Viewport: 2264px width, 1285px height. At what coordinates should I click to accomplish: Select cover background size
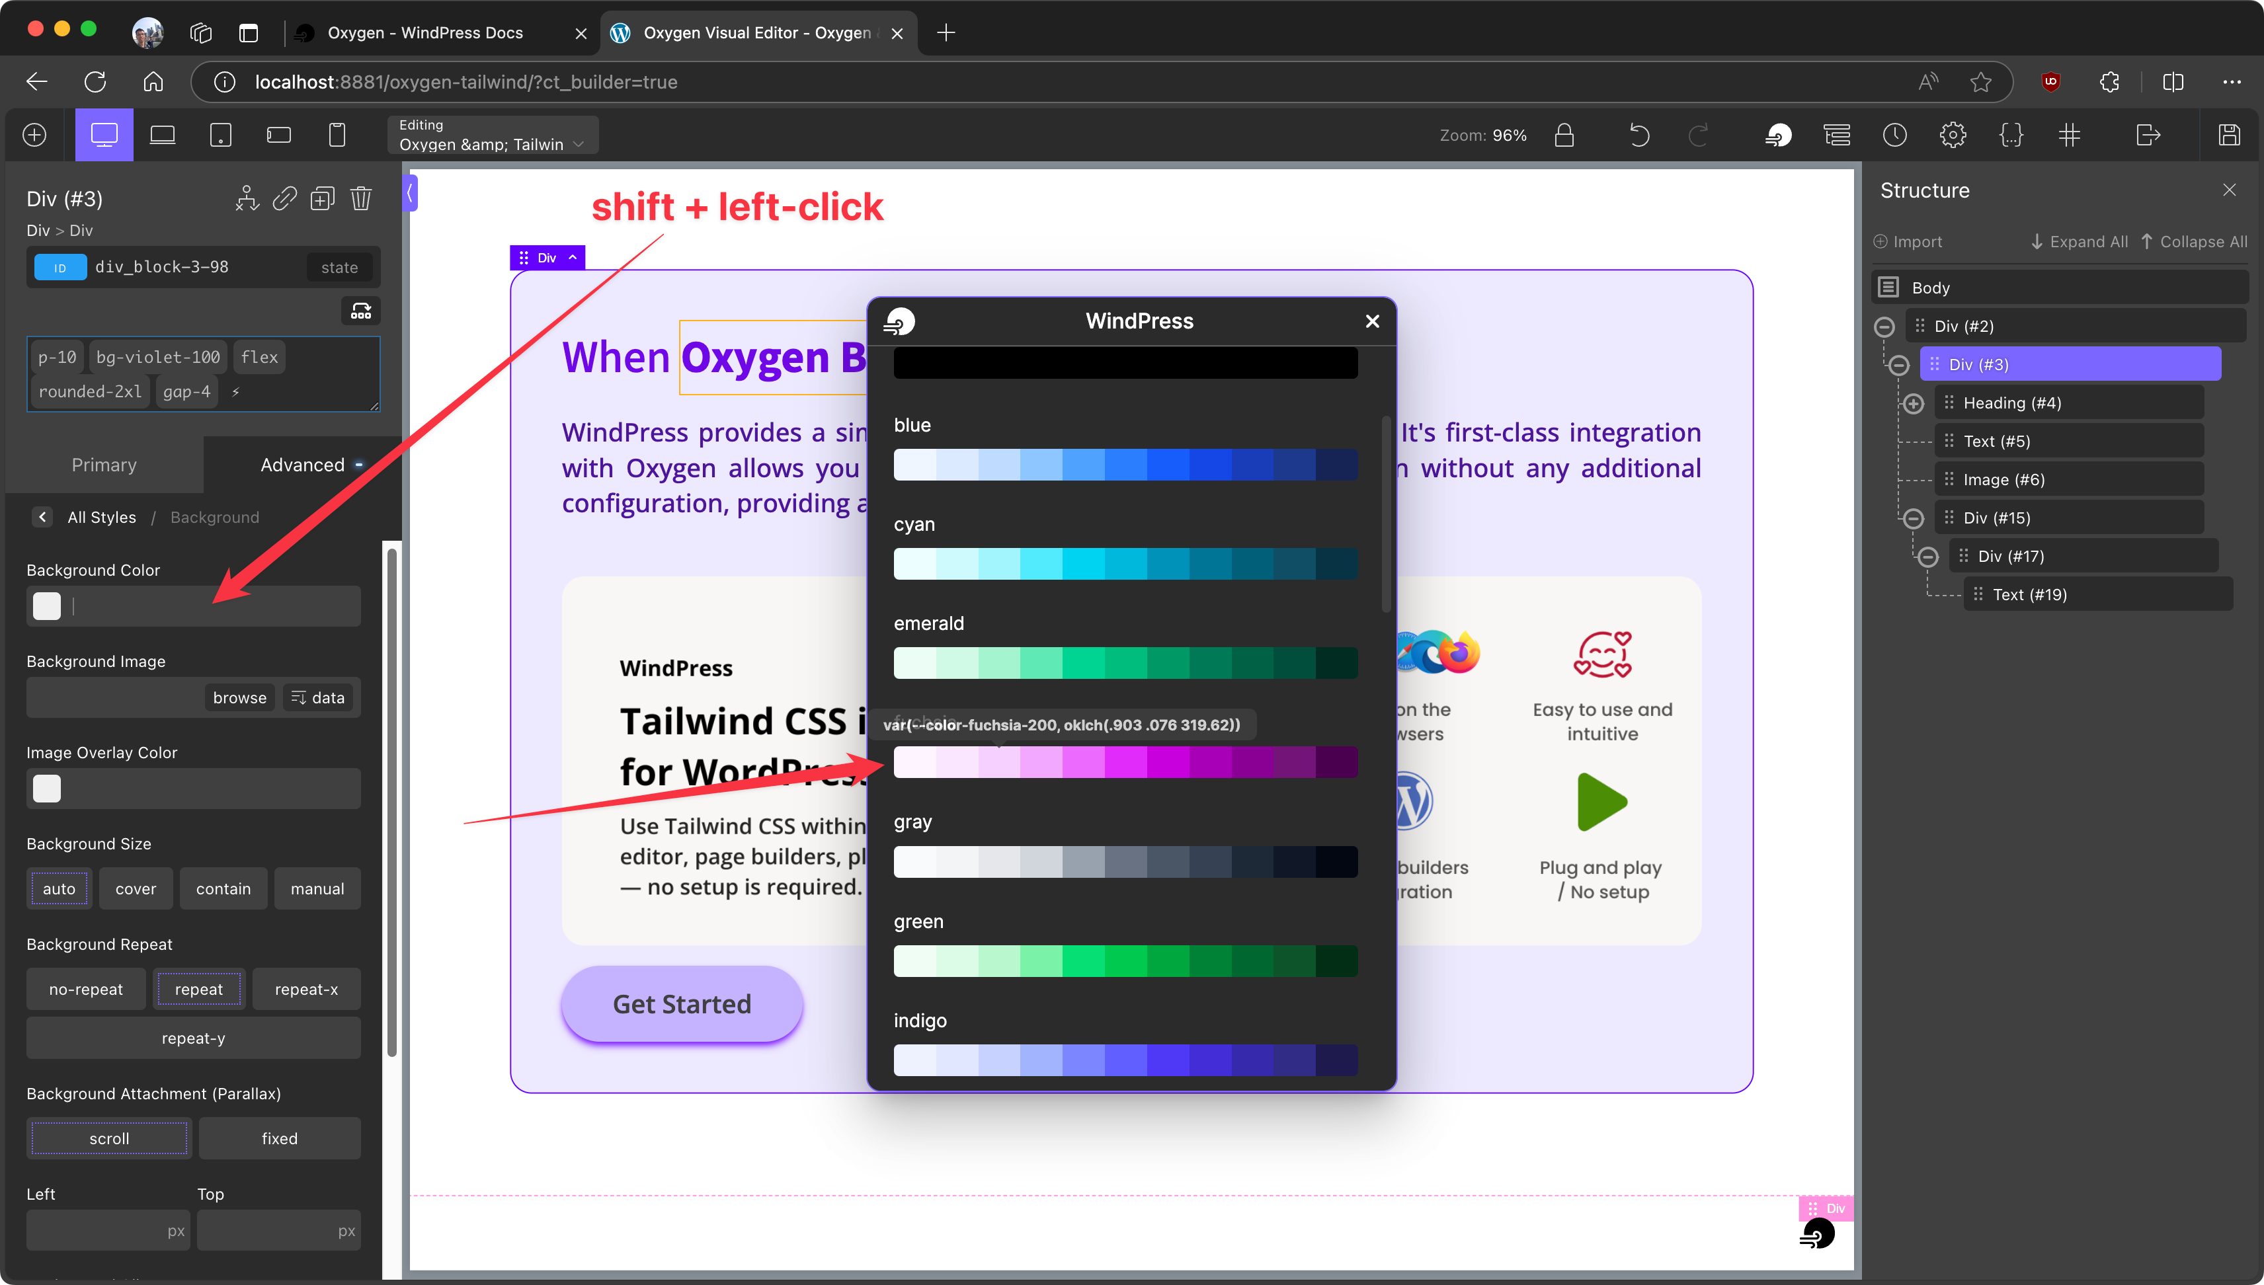click(x=135, y=889)
